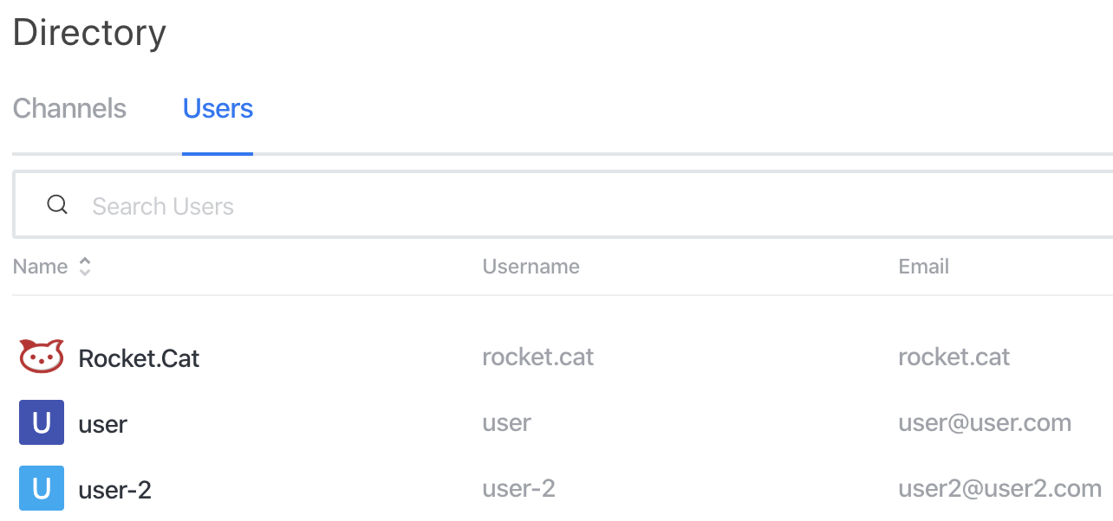This screenshot has height=521, width=1113.
Task: Click the Email column header
Action: (x=924, y=267)
